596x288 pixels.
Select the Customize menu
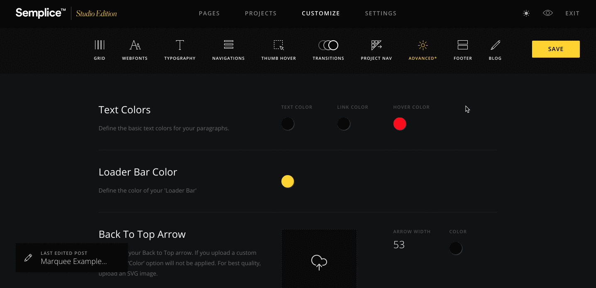[x=321, y=13]
